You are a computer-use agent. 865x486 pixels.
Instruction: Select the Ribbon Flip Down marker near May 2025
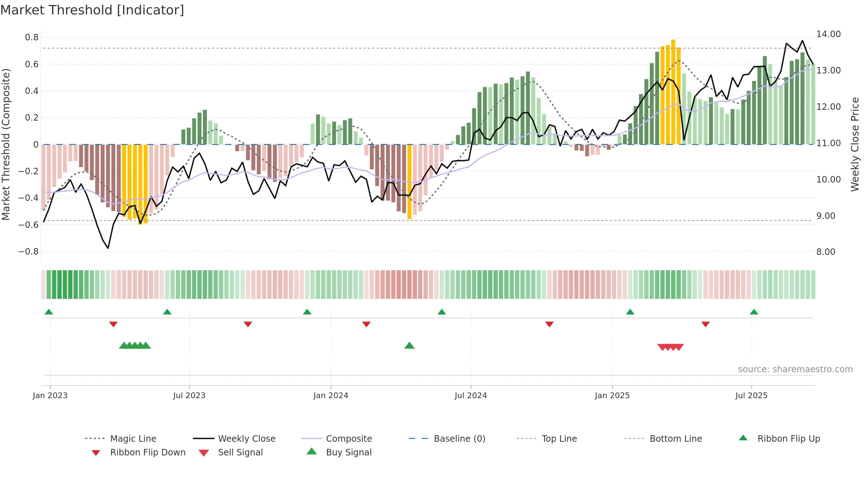(706, 324)
